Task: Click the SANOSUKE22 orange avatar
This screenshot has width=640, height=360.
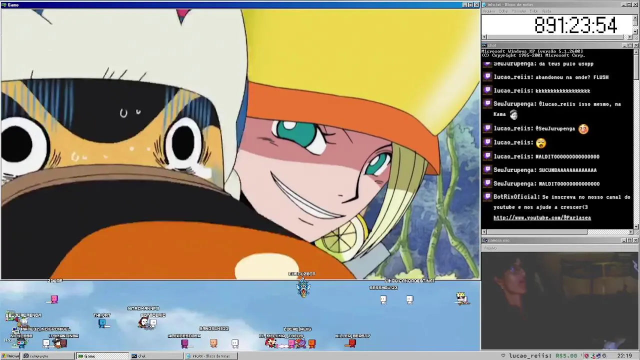Action: [x=213, y=343]
